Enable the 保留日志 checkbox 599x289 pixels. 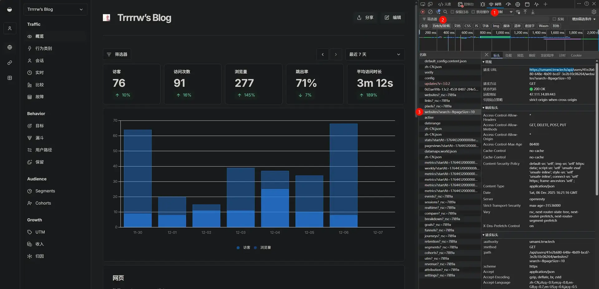point(452,12)
